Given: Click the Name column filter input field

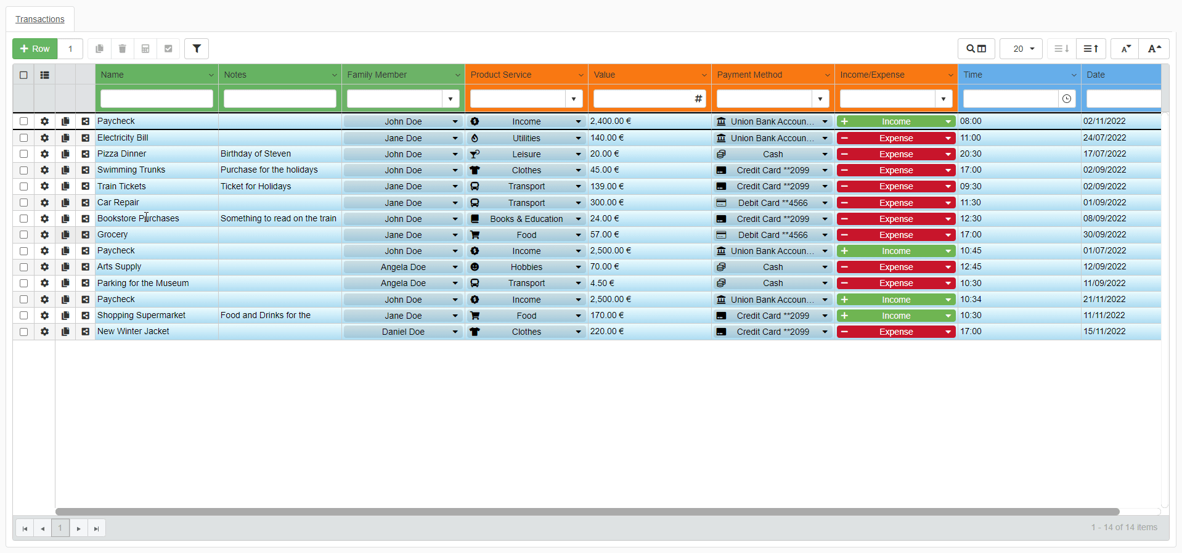Looking at the screenshot, I should tap(157, 99).
